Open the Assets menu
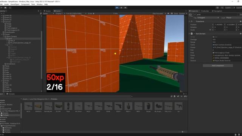 click(6, 4)
